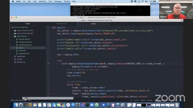
Task: Open Numbers from the Dock
Action: point(63,105)
